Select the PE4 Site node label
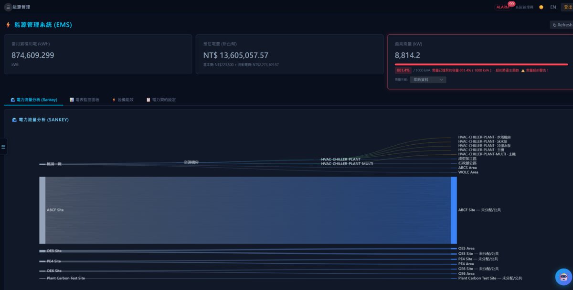 click(x=53, y=261)
